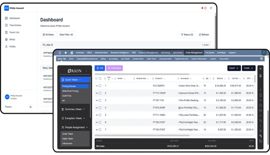Open the Export dropdown
The height and width of the screenshot is (155, 270).
pos(234,68)
